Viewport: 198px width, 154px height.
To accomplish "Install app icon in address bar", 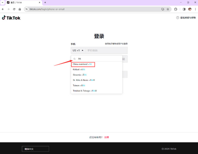I will (163, 9).
